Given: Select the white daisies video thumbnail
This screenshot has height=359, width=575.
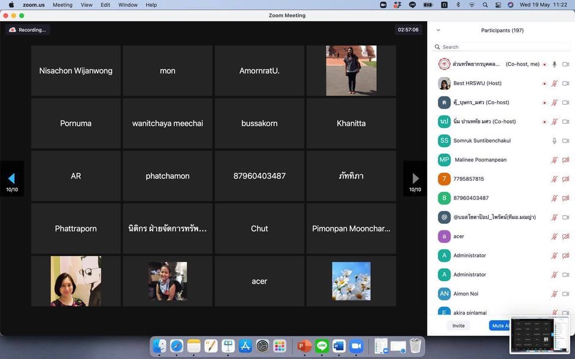Looking at the screenshot, I should [x=351, y=281].
